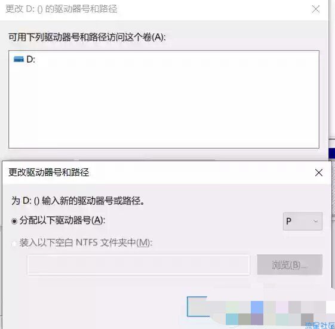Select the D: entry in the list
The width and height of the screenshot is (335, 329).
click(x=24, y=59)
